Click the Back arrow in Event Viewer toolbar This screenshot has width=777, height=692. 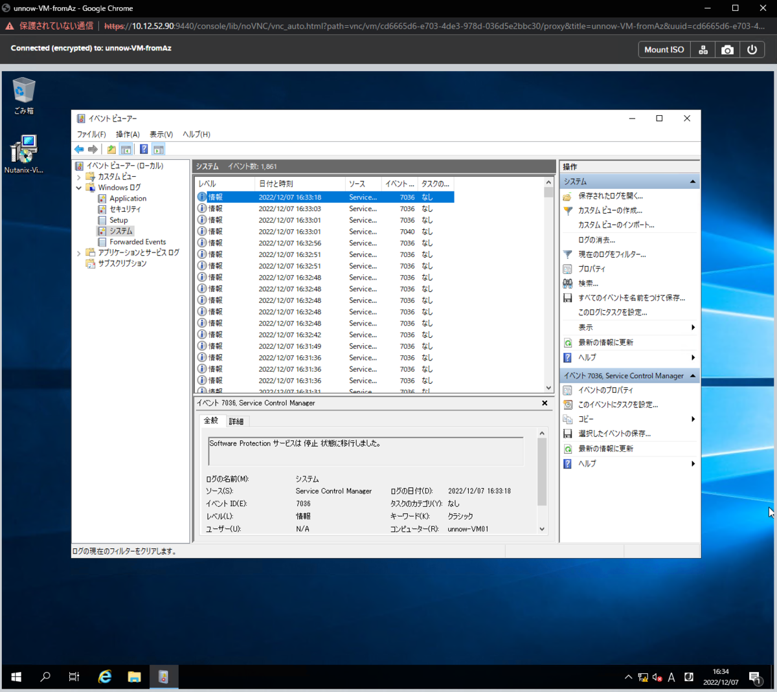[79, 150]
